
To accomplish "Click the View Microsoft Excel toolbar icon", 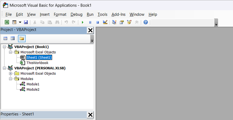I will pos(7,22).
